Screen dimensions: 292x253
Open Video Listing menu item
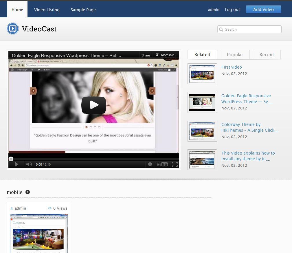click(x=47, y=10)
